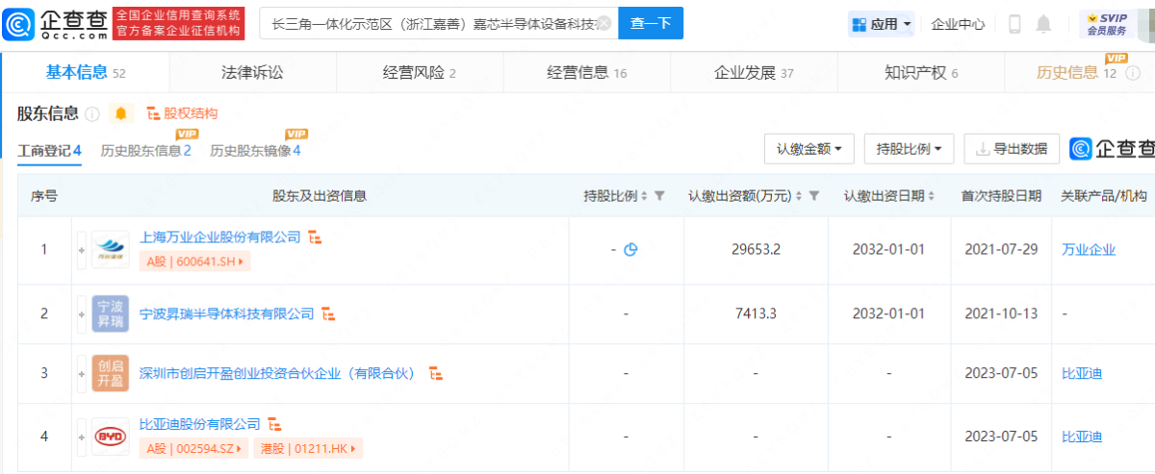Switch to 经营风险 tab

[420, 72]
